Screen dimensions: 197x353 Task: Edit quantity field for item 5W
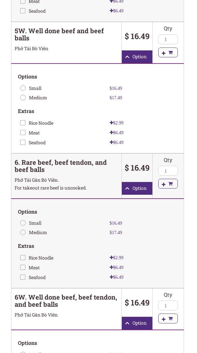[x=168, y=39]
